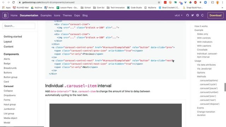Click the browser back arrow

(x=3, y=2)
